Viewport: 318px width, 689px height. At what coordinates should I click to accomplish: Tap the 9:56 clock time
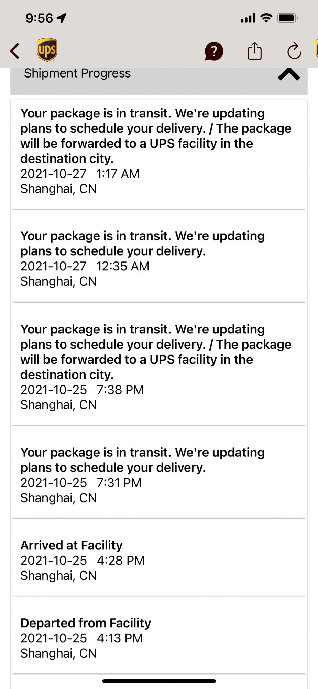pos(39,18)
